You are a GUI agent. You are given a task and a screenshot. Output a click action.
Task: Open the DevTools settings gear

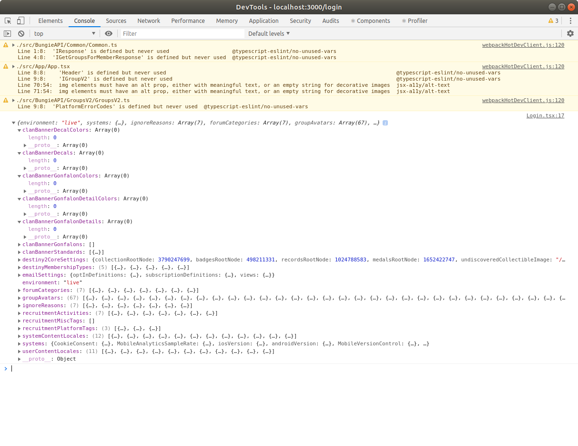click(x=570, y=33)
